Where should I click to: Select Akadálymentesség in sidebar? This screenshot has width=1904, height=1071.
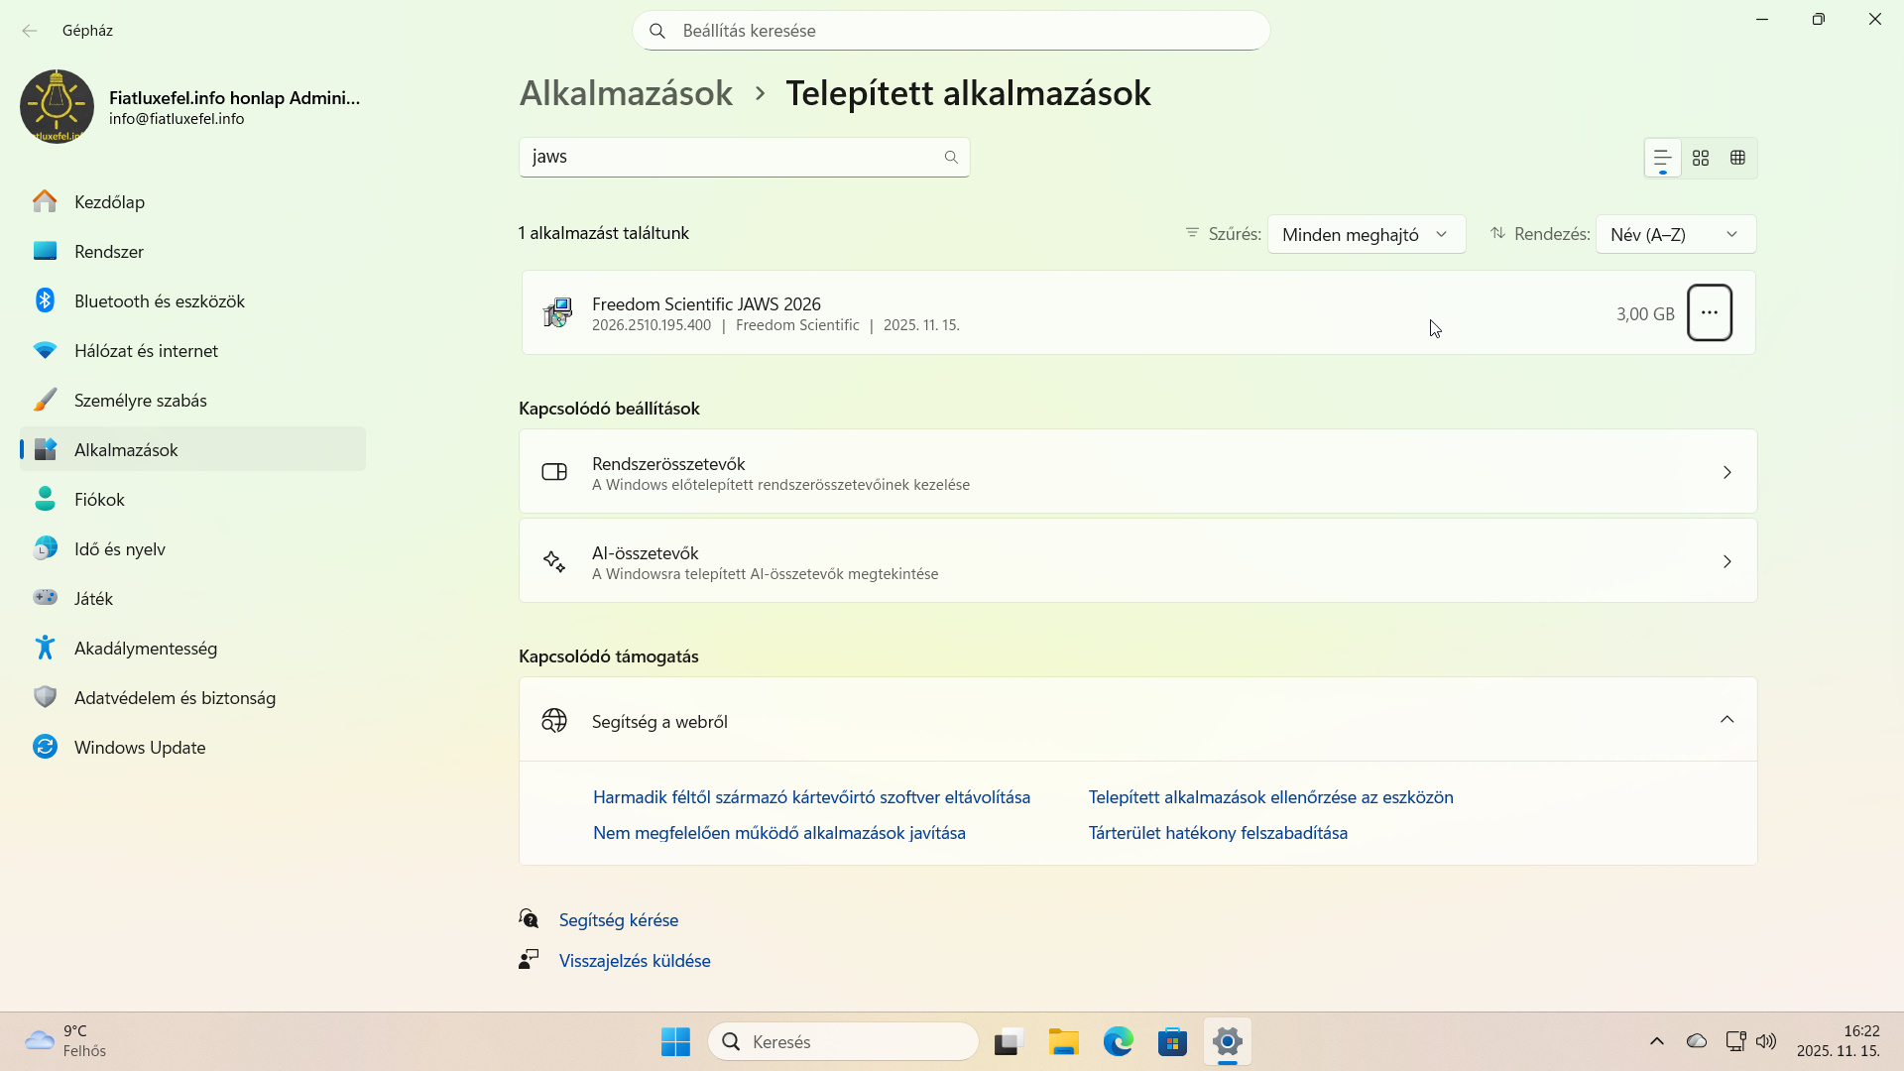[145, 648]
